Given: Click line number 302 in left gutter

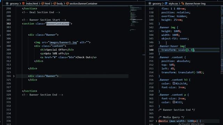Looking at the screenshot, I should 8,24.
